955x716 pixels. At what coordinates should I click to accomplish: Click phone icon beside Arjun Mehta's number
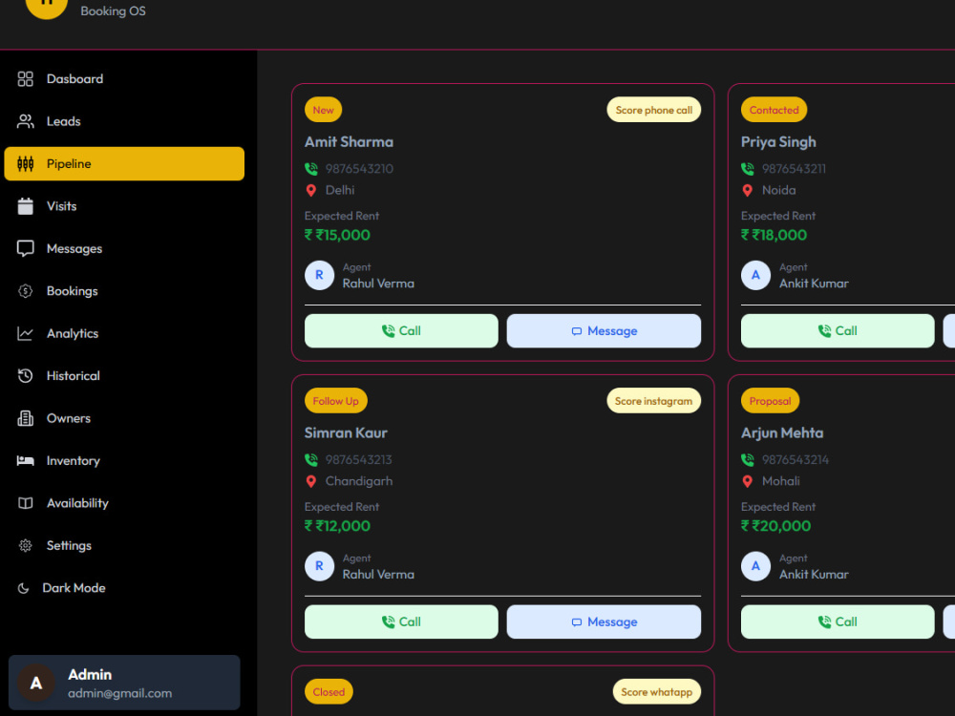point(748,460)
